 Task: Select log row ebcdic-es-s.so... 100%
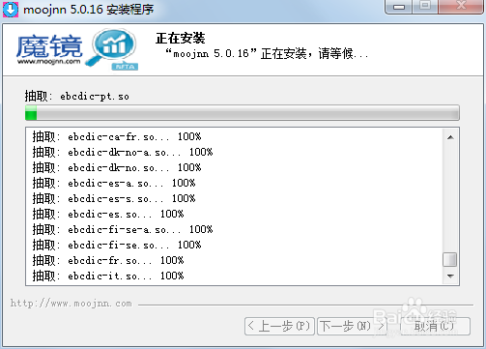tap(114, 198)
